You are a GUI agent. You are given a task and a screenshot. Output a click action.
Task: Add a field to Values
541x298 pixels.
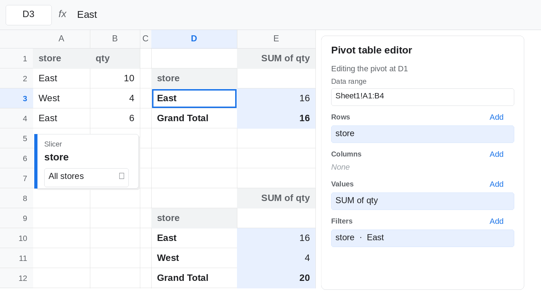pyautogui.click(x=496, y=184)
